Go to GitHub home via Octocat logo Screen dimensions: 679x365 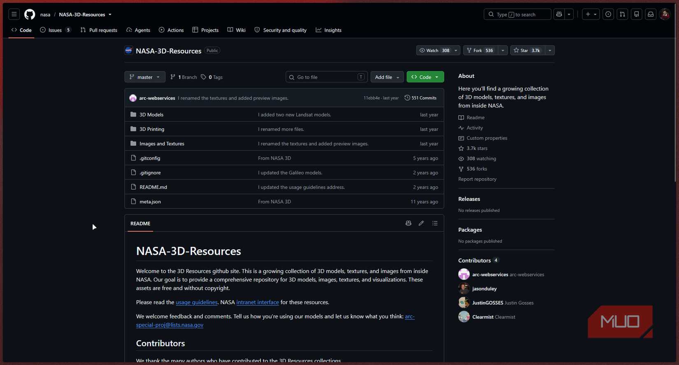[x=30, y=14]
